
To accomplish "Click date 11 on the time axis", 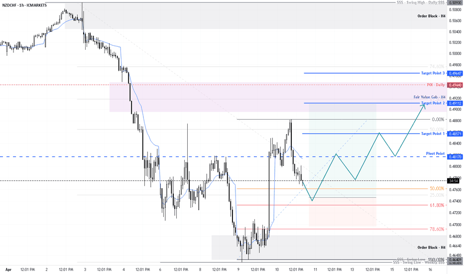I will click(x=316, y=270).
